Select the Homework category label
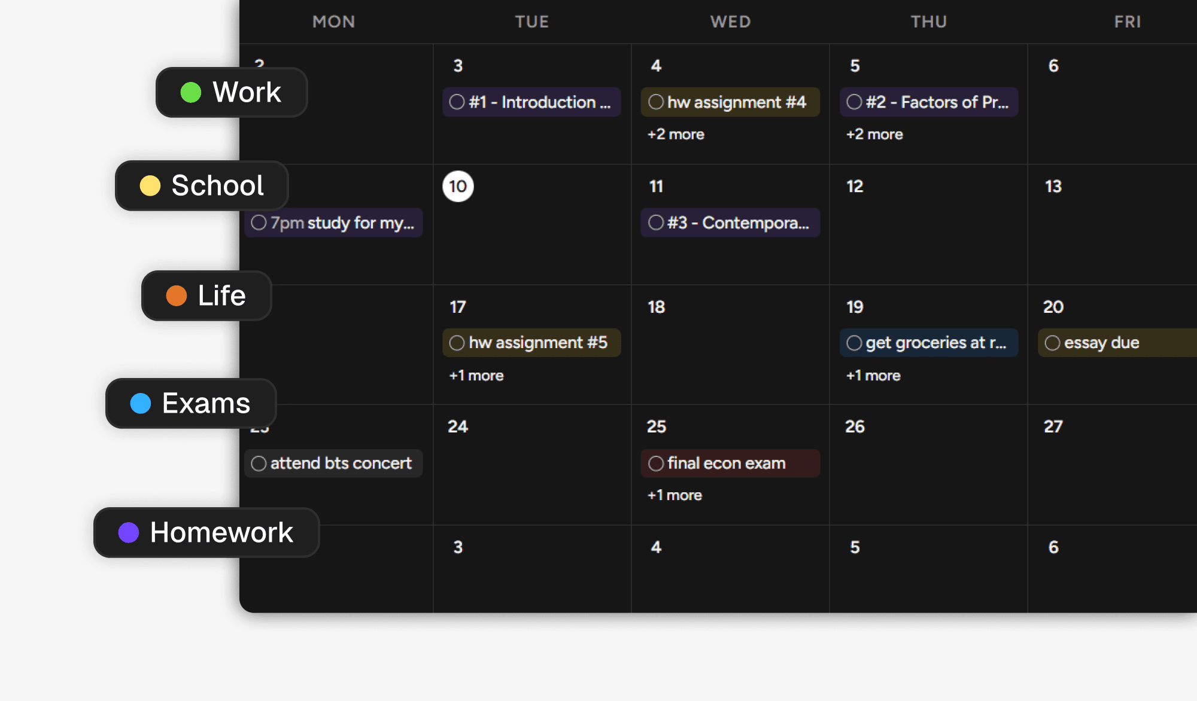Image resolution: width=1197 pixels, height=701 pixels. pyautogui.click(x=222, y=532)
